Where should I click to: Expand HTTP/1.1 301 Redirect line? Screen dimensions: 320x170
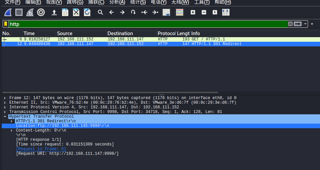pyautogui.click(x=12, y=121)
